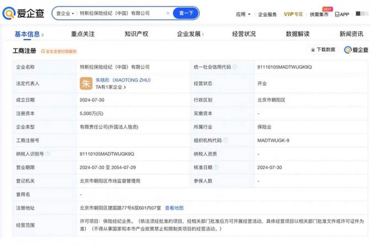Click the 朱晓彤 legal representative name link

[123, 80]
